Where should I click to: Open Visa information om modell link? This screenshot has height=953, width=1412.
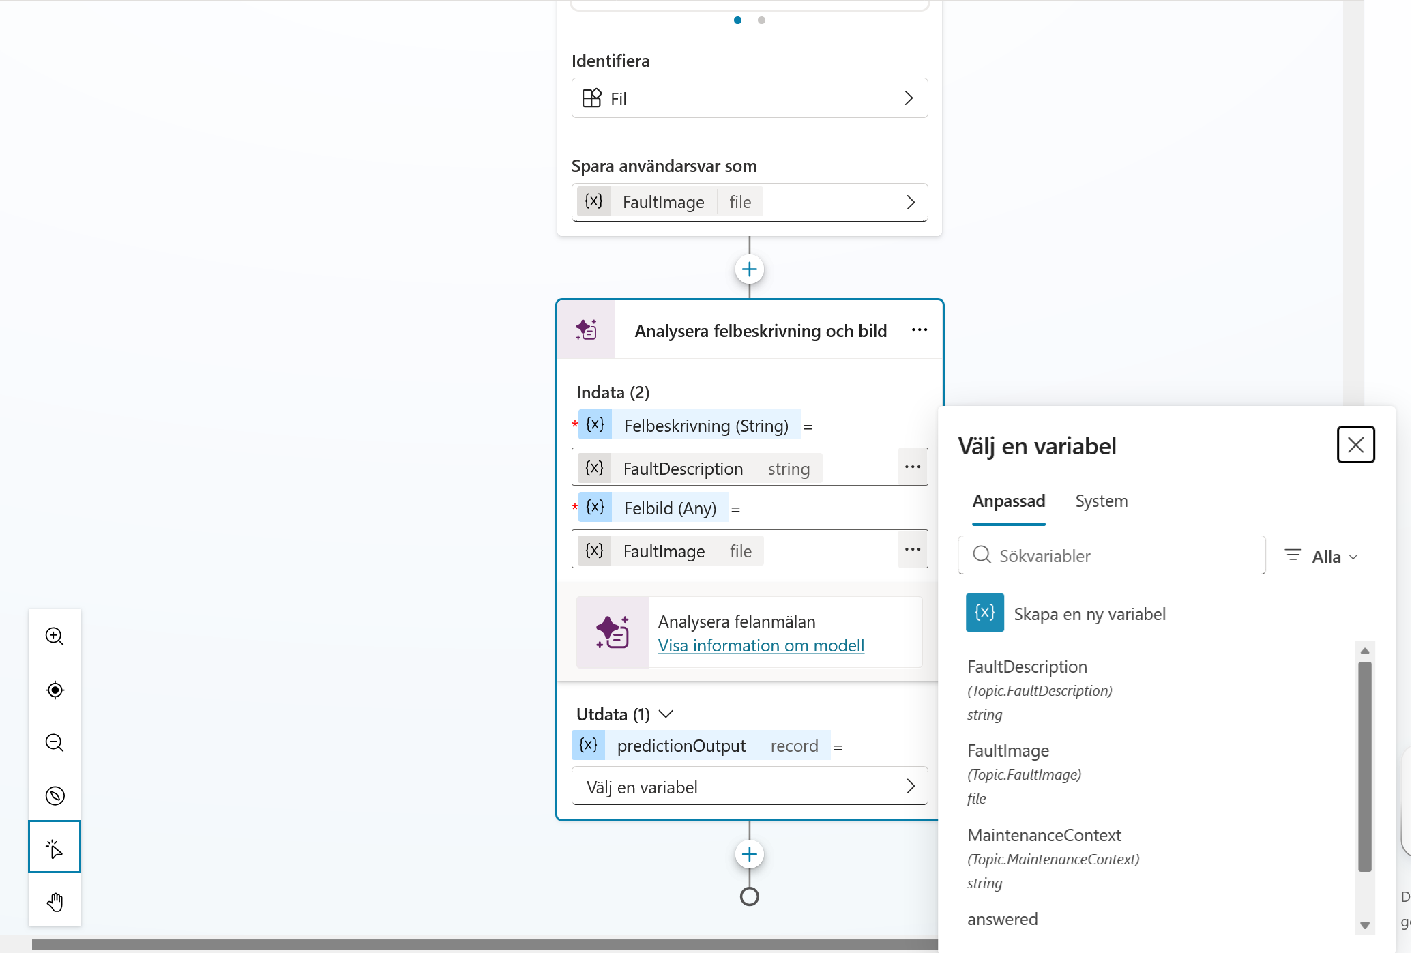coord(761,645)
